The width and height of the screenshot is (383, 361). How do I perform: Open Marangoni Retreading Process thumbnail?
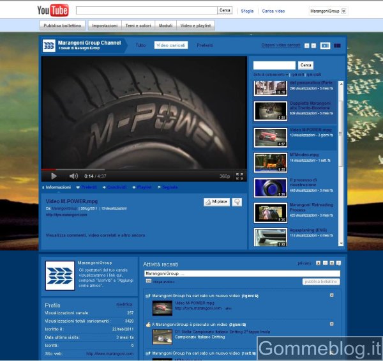point(271,213)
